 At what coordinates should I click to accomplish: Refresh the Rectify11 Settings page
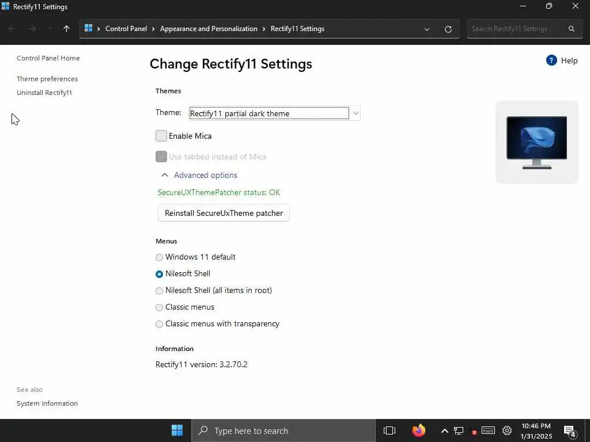click(x=448, y=29)
